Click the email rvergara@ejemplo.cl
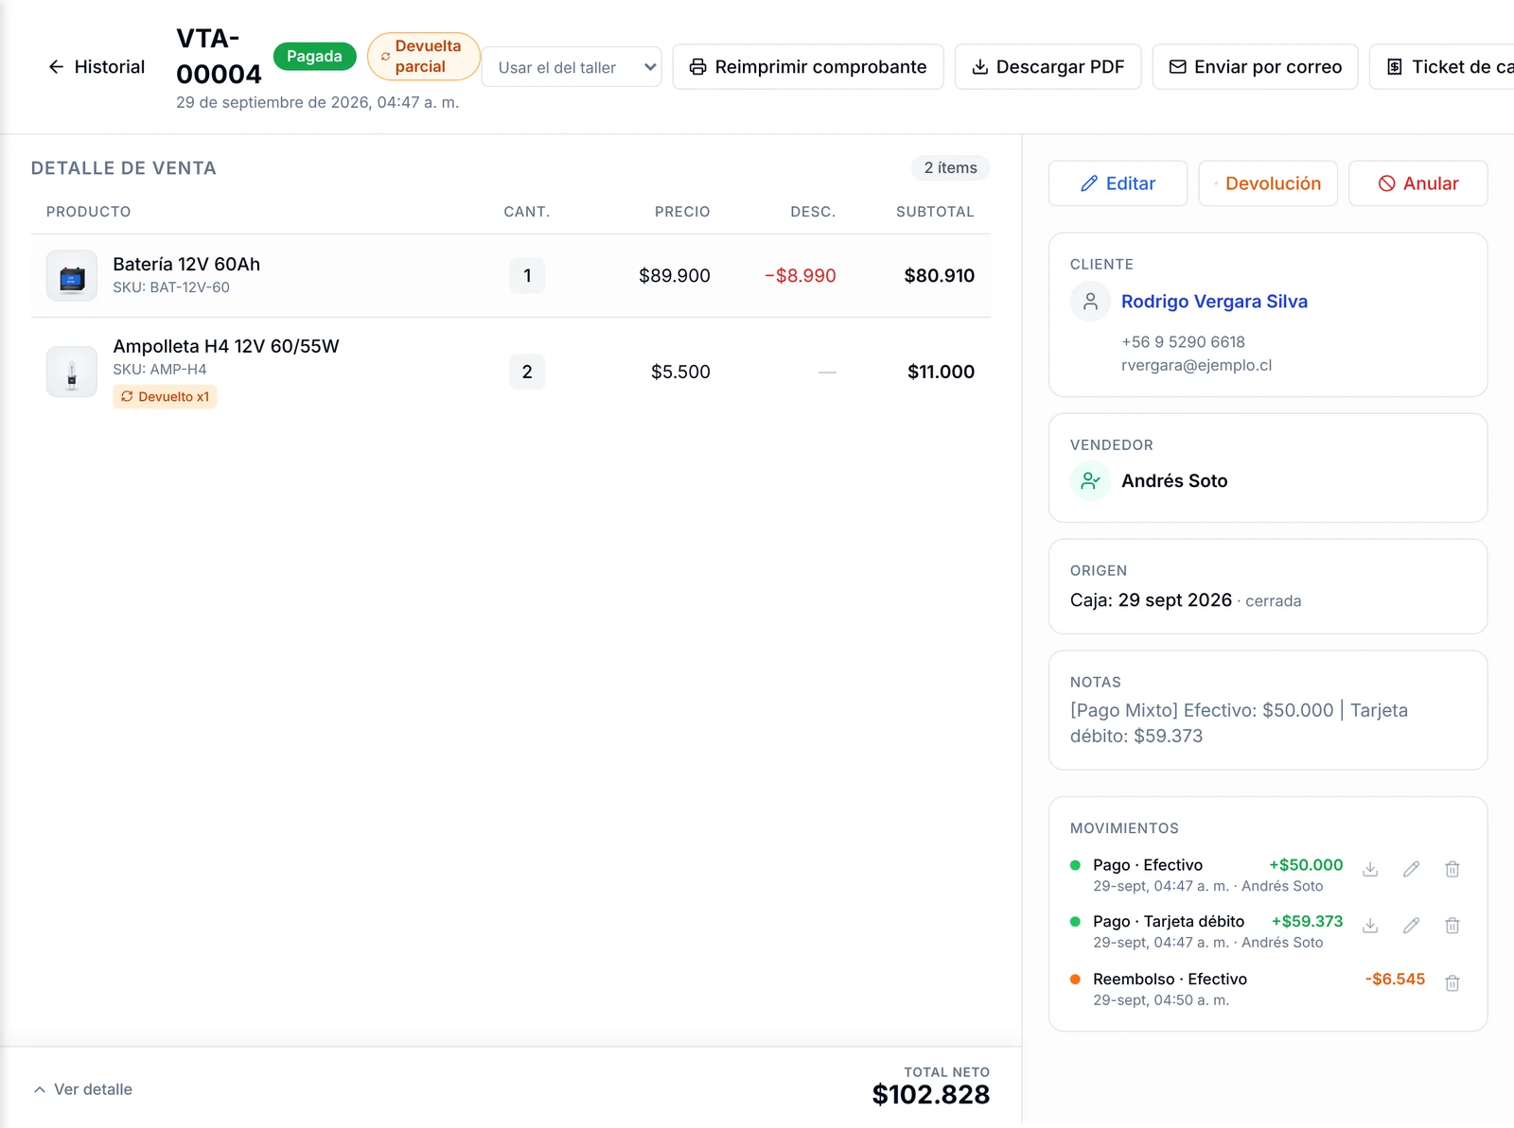Image resolution: width=1514 pixels, height=1128 pixels. coord(1196,365)
